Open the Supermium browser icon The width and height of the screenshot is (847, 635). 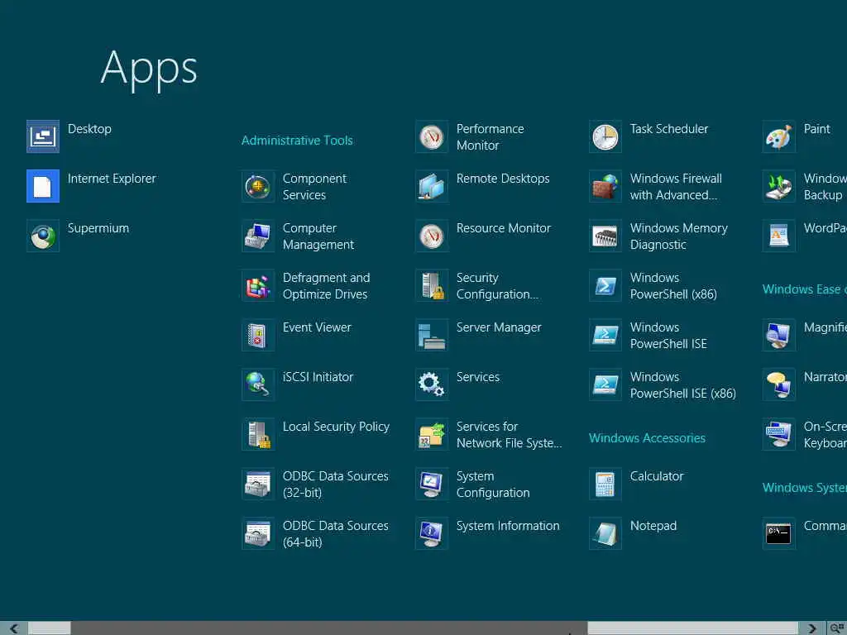(x=43, y=236)
